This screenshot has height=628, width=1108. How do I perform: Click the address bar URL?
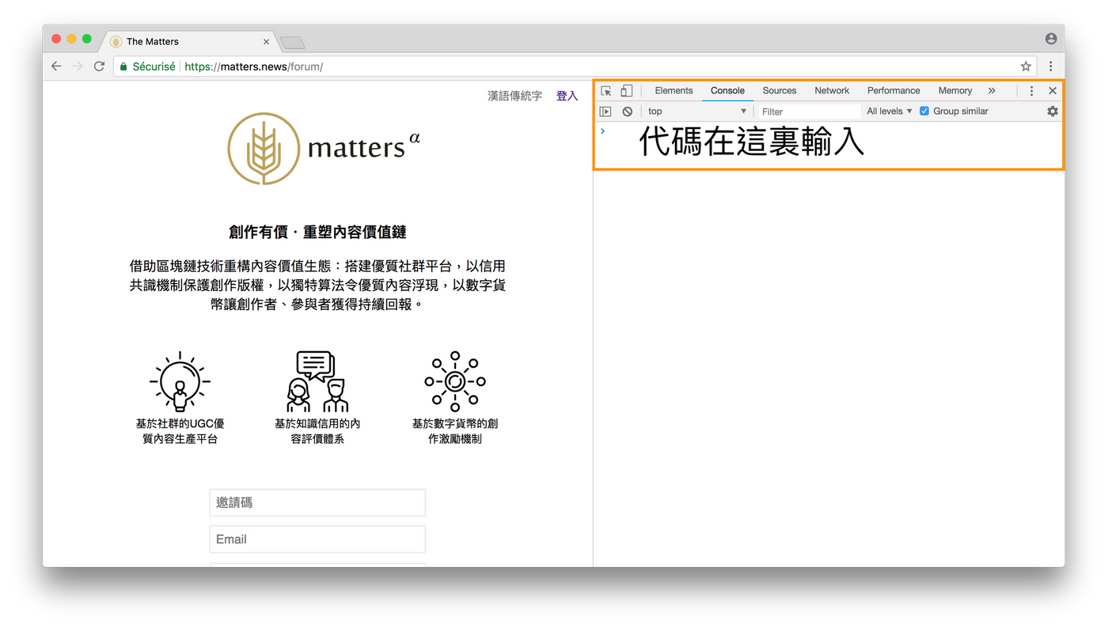click(x=253, y=66)
